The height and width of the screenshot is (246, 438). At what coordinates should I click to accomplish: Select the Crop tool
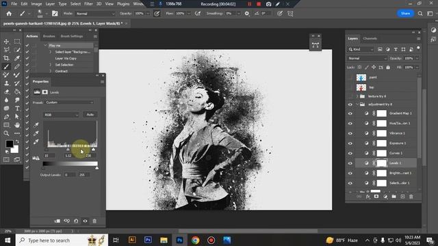[x=6, y=58]
